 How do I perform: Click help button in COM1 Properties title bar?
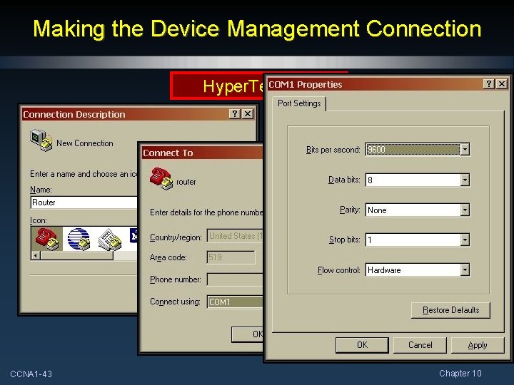point(489,84)
